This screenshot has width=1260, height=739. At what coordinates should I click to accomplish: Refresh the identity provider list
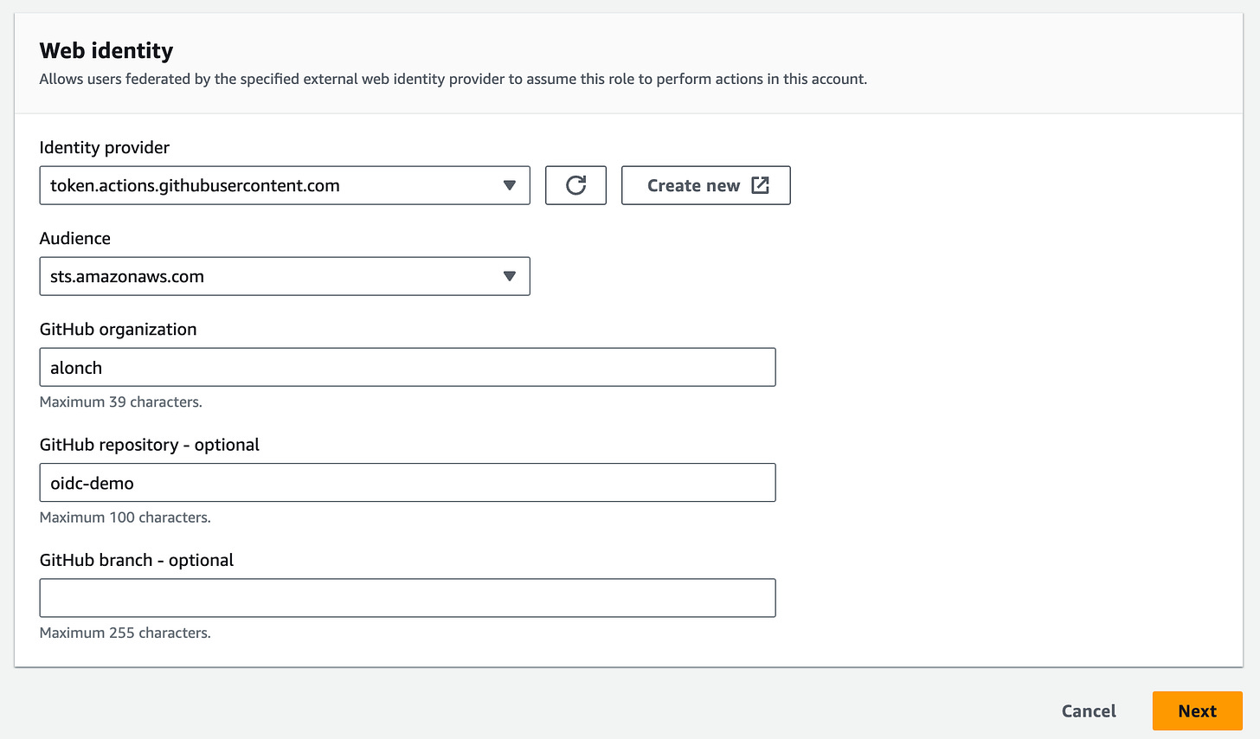pos(575,185)
